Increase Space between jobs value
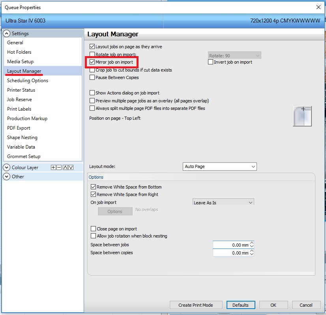Viewport: 326px width, 315px height. tap(252, 243)
